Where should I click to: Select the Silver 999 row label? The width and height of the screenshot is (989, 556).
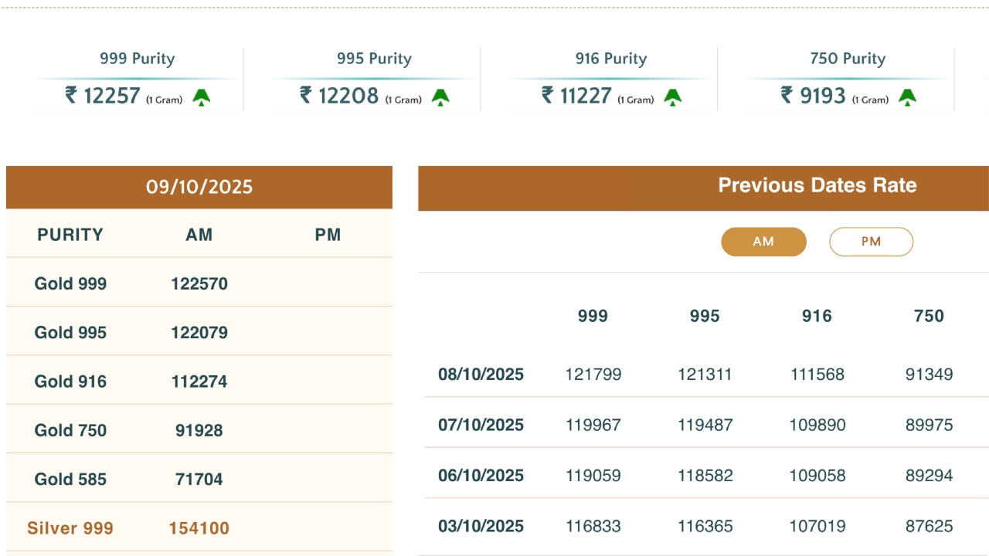tap(70, 529)
